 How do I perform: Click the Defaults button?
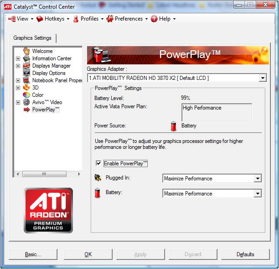tap(245, 254)
